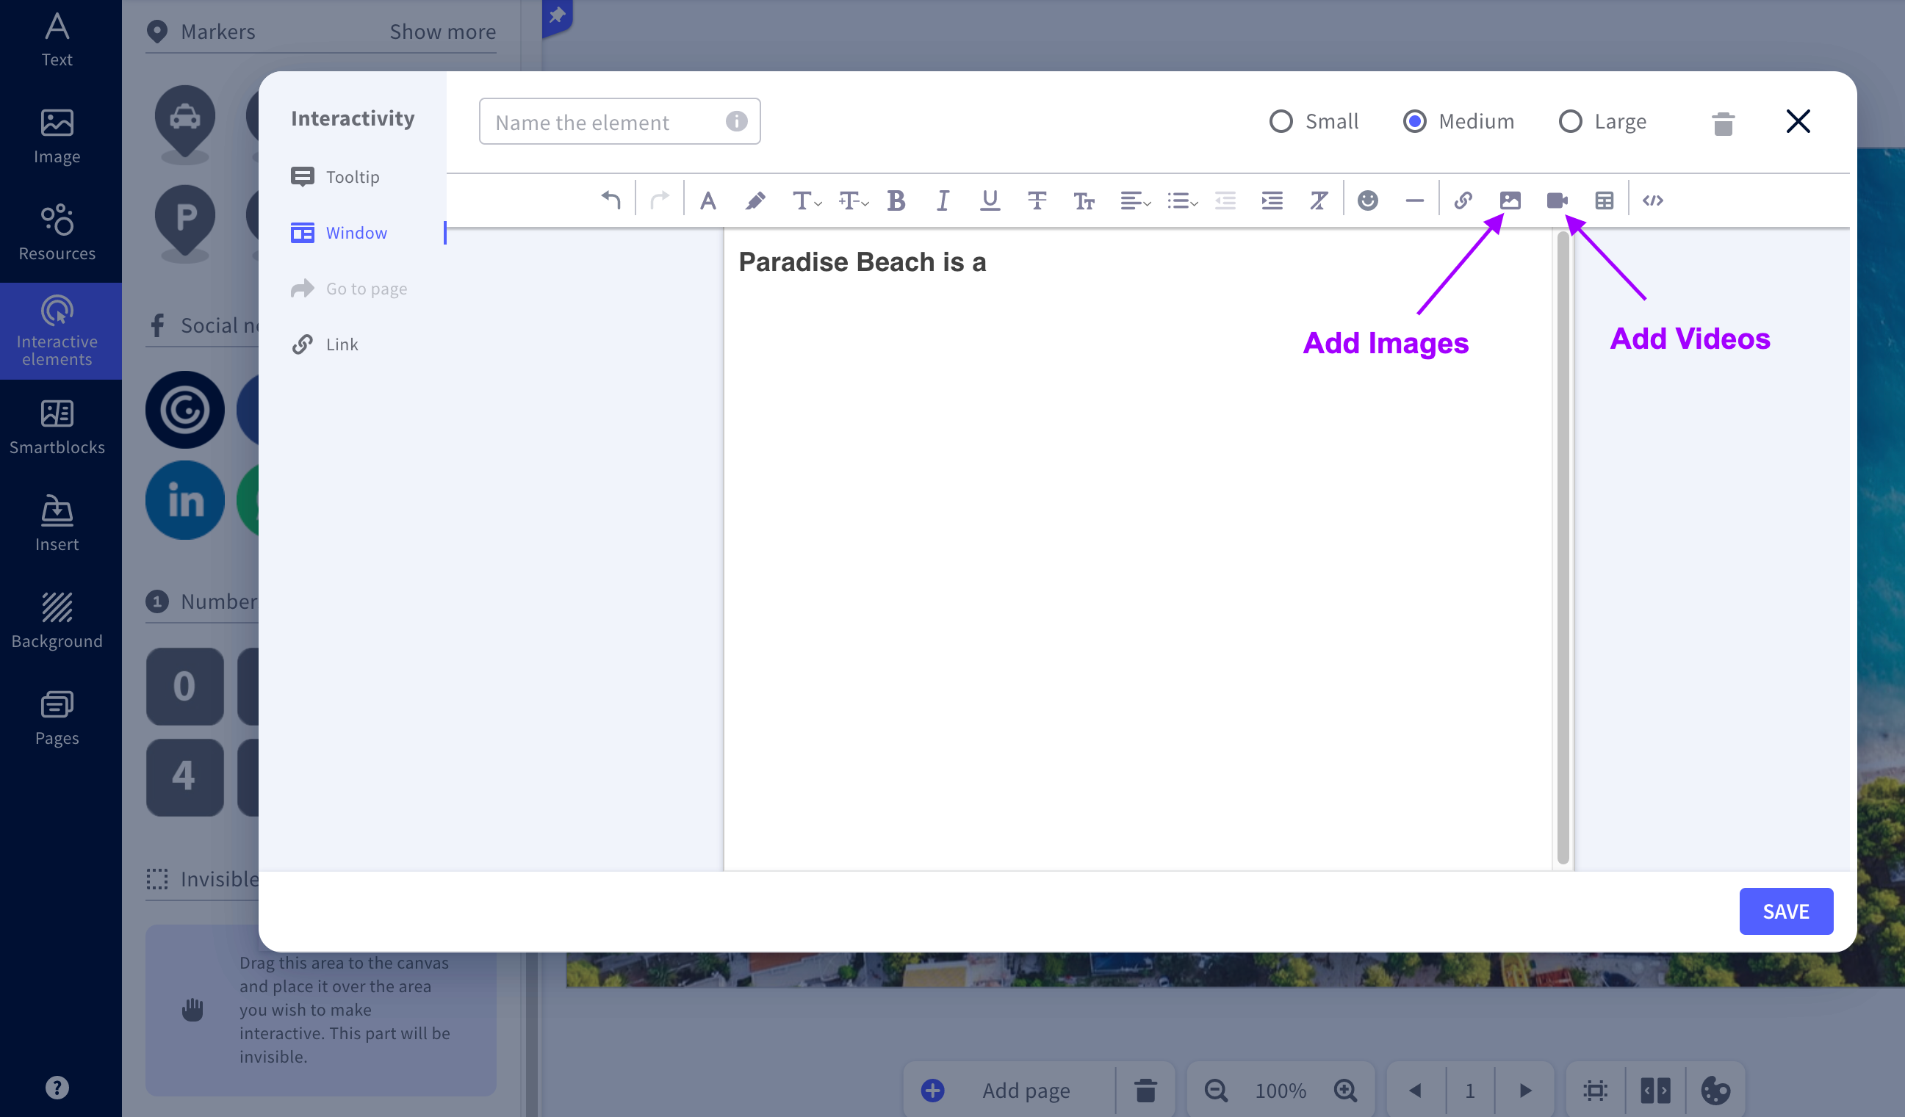Apply underline formatting

point(990,200)
